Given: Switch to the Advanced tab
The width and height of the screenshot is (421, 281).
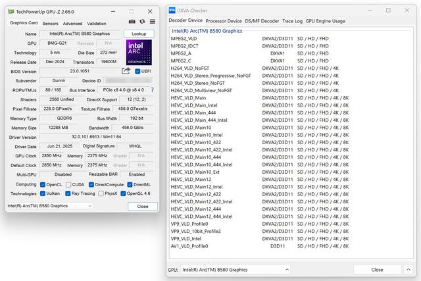Looking at the screenshot, I should tap(72, 24).
